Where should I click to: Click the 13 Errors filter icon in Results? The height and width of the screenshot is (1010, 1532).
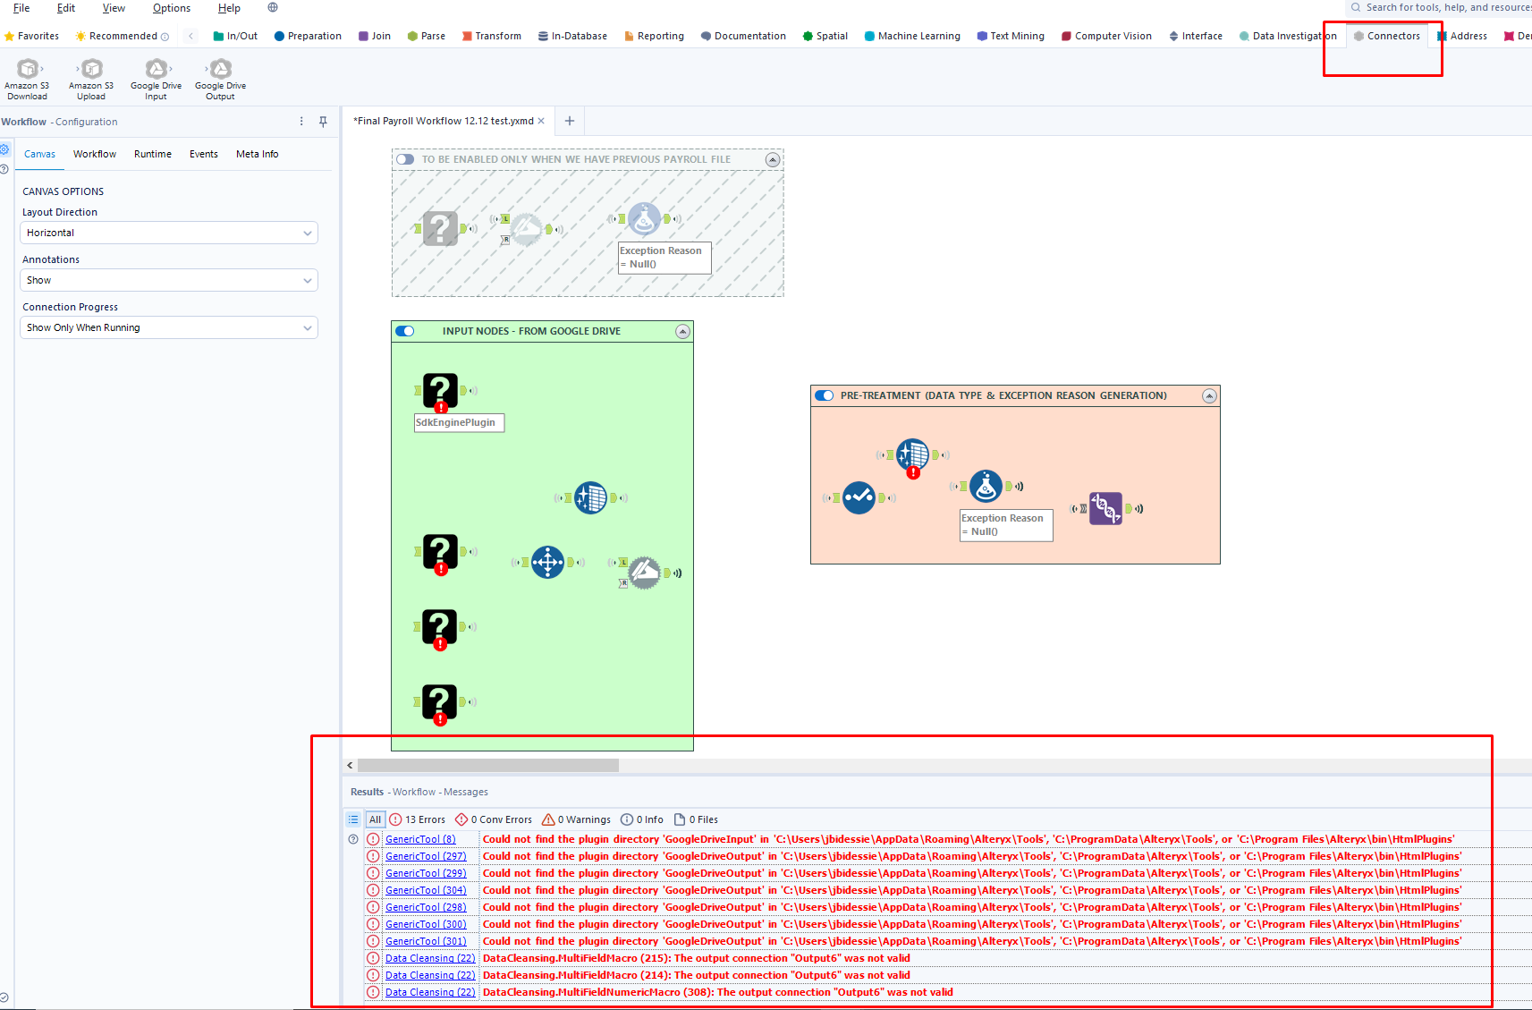point(397,819)
